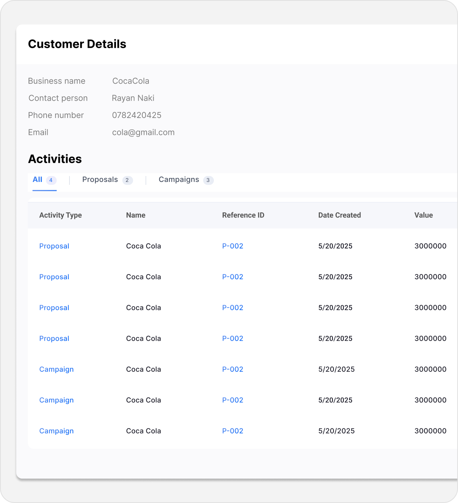458x503 pixels.
Task: Click the Date Created column header
Action: click(x=339, y=215)
